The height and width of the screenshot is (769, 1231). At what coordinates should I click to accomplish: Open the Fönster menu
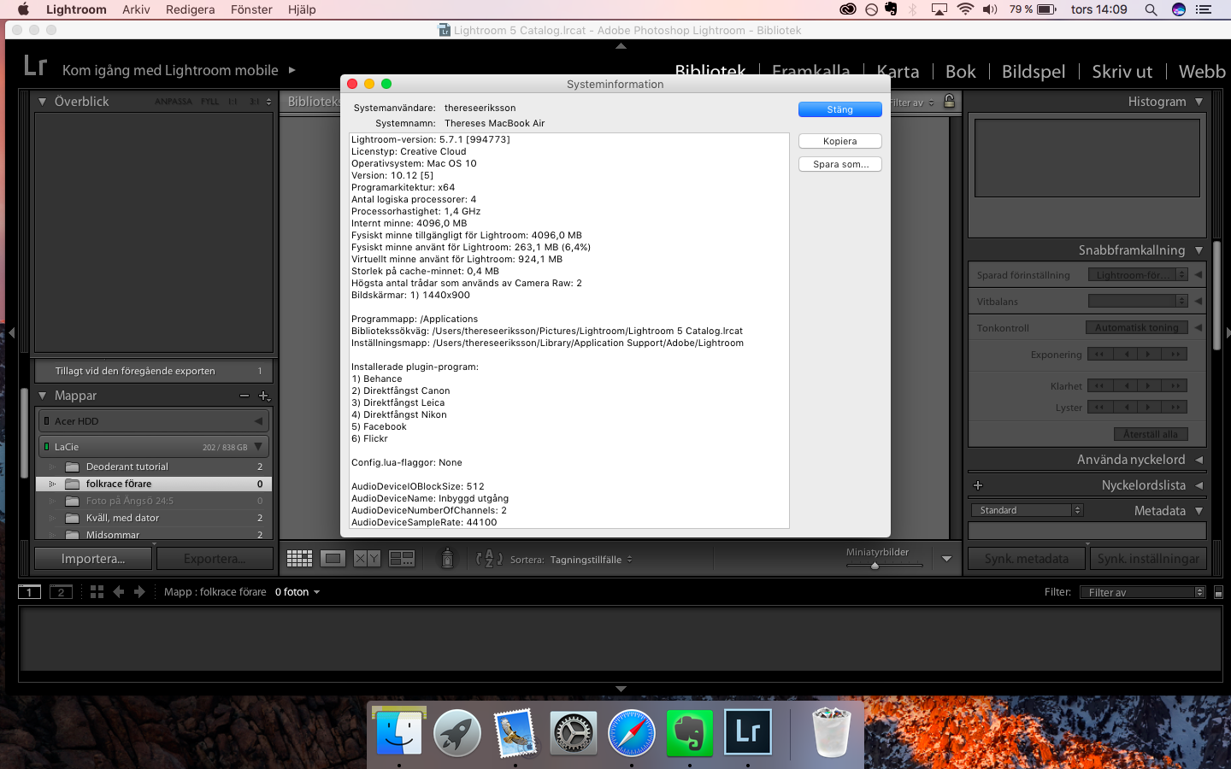coord(251,9)
